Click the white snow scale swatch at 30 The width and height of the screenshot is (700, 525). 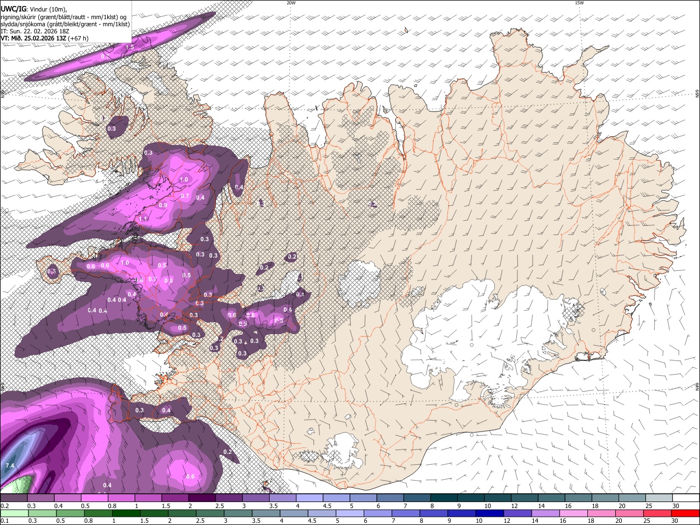(x=686, y=498)
